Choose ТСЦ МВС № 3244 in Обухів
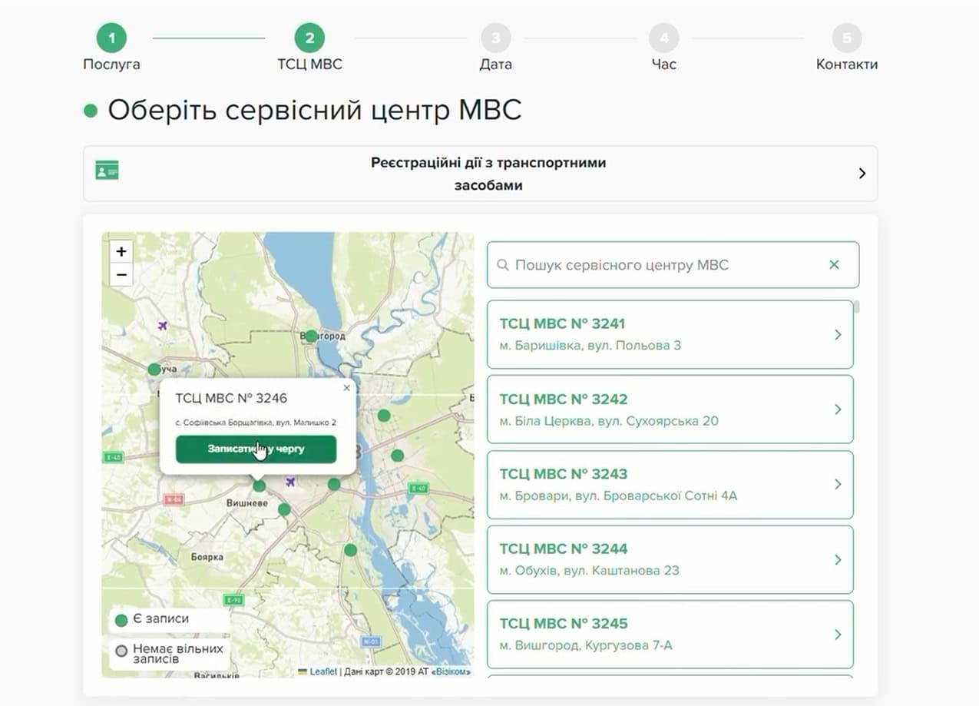This screenshot has height=706, width=979. tap(670, 559)
